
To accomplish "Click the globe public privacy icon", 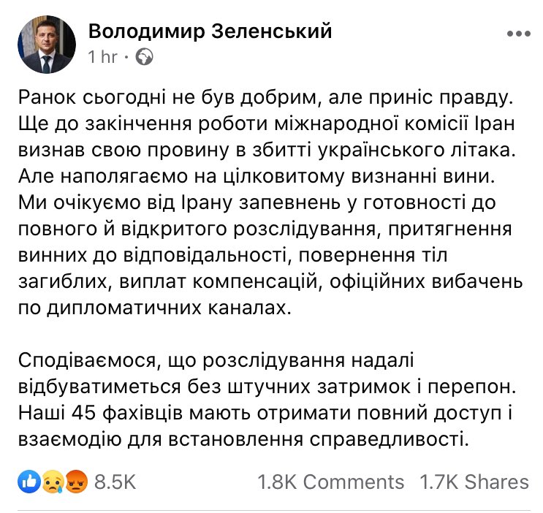I will pyautogui.click(x=144, y=57).
